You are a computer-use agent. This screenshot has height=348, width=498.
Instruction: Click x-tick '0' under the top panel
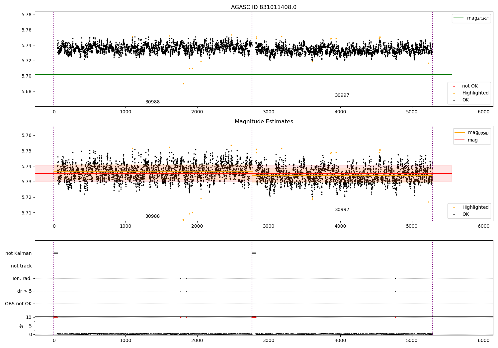click(x=54, y=112)
